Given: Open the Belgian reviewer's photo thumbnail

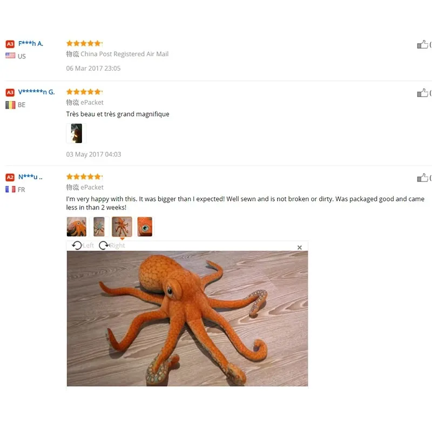Looking at the screenshot, I should click(x=76, y=133).
